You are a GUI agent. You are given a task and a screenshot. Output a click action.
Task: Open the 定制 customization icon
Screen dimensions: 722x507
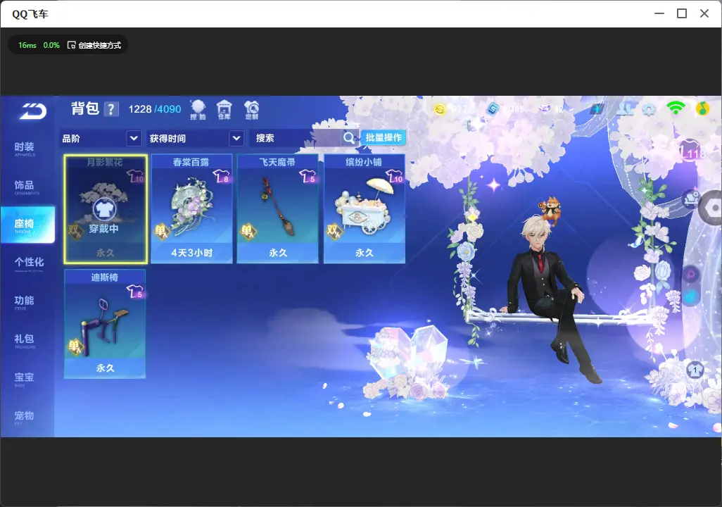point(251,110)
